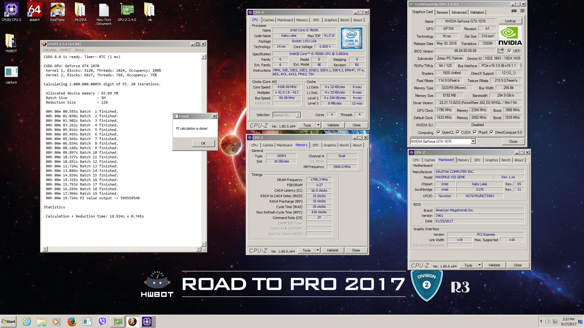The height and width of the screenshot is (328, 584).
Task: Open the Calculate menu in GPUPI
Action: point(50,50)
